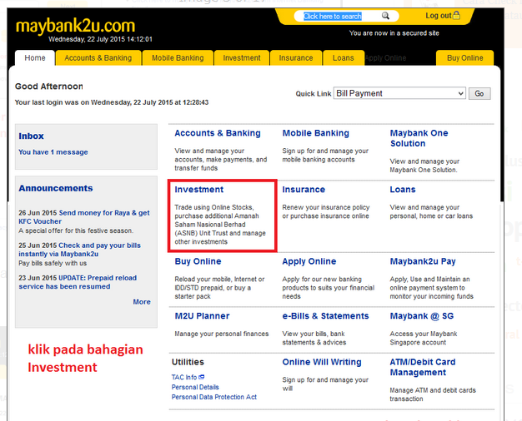522x421 pixels.
Task: Open Maybank One Solution link
Action: 419,138
